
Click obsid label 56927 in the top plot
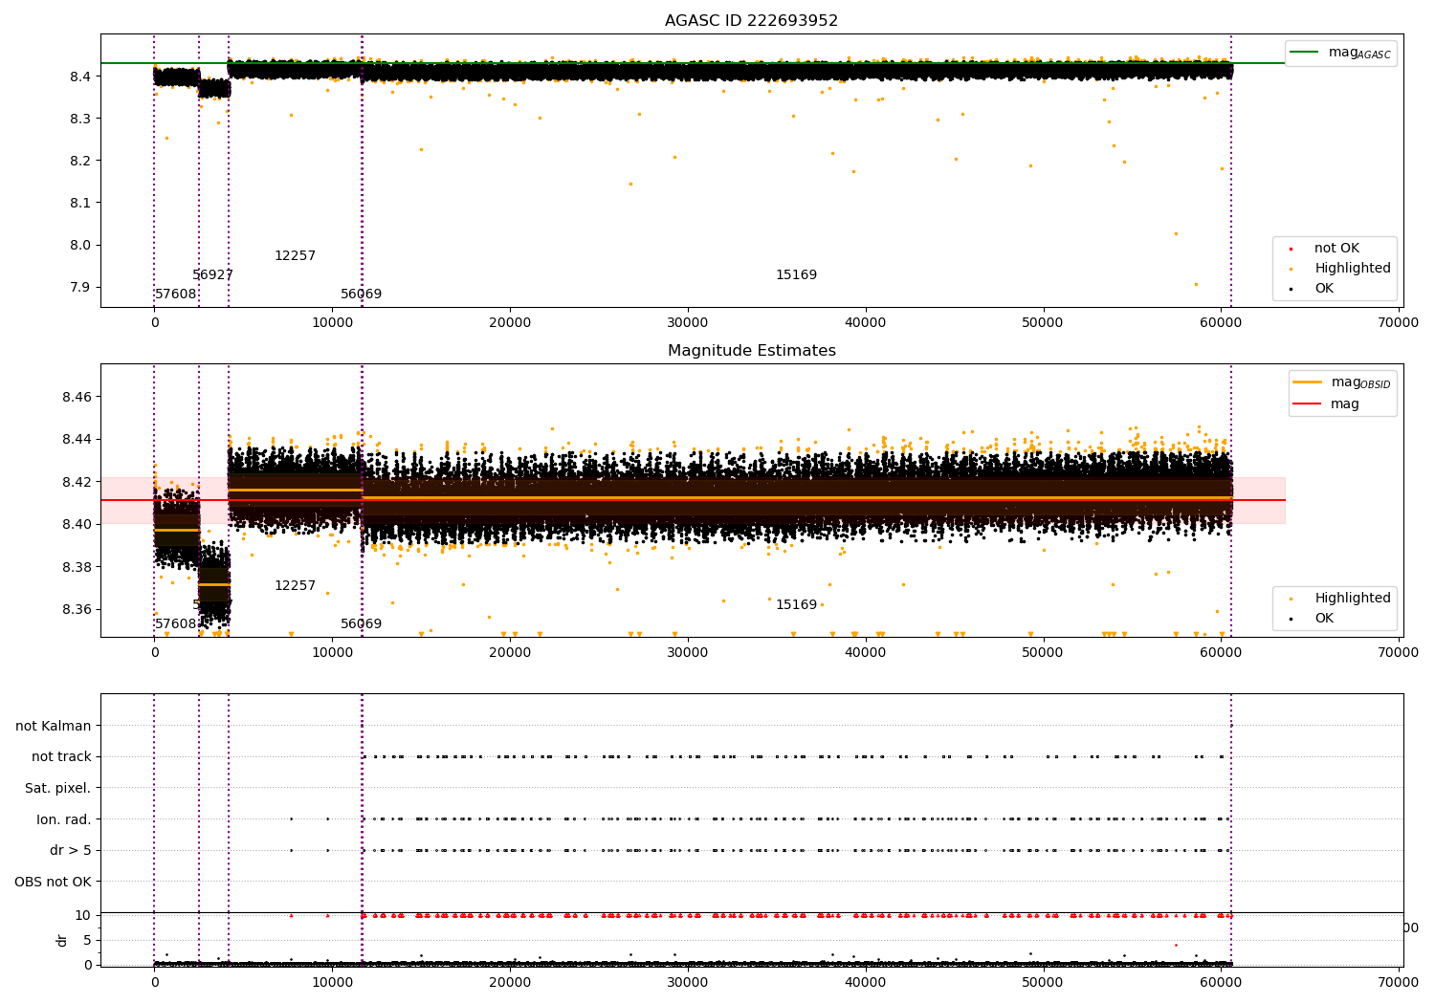tap(212, 275)
